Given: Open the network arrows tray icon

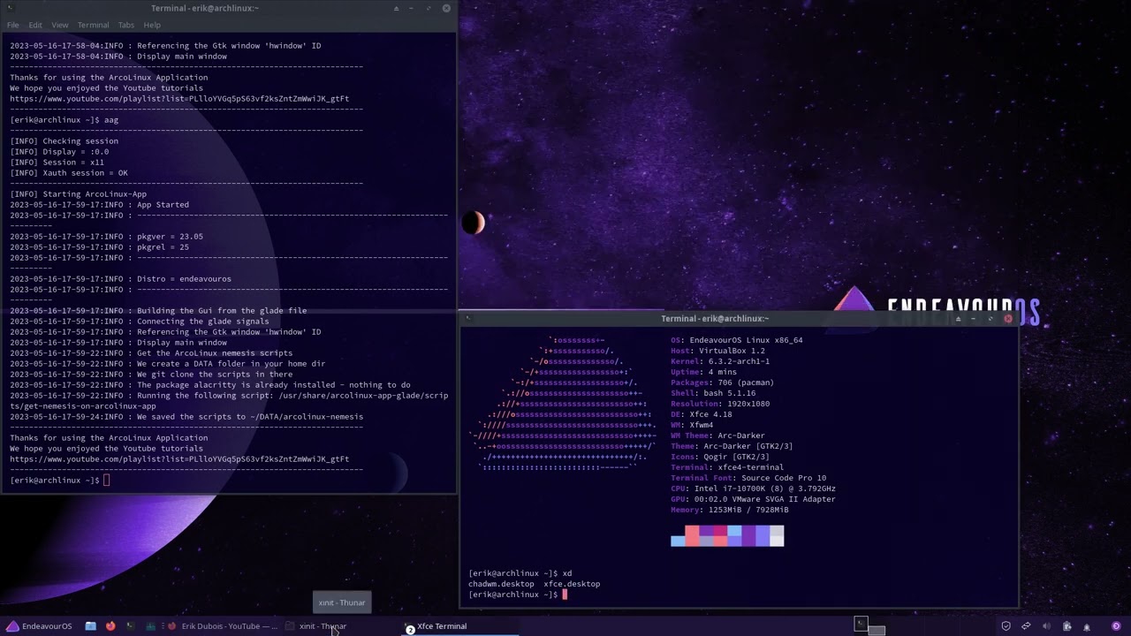Looking at the screenshot, I should click(1026, 626).
